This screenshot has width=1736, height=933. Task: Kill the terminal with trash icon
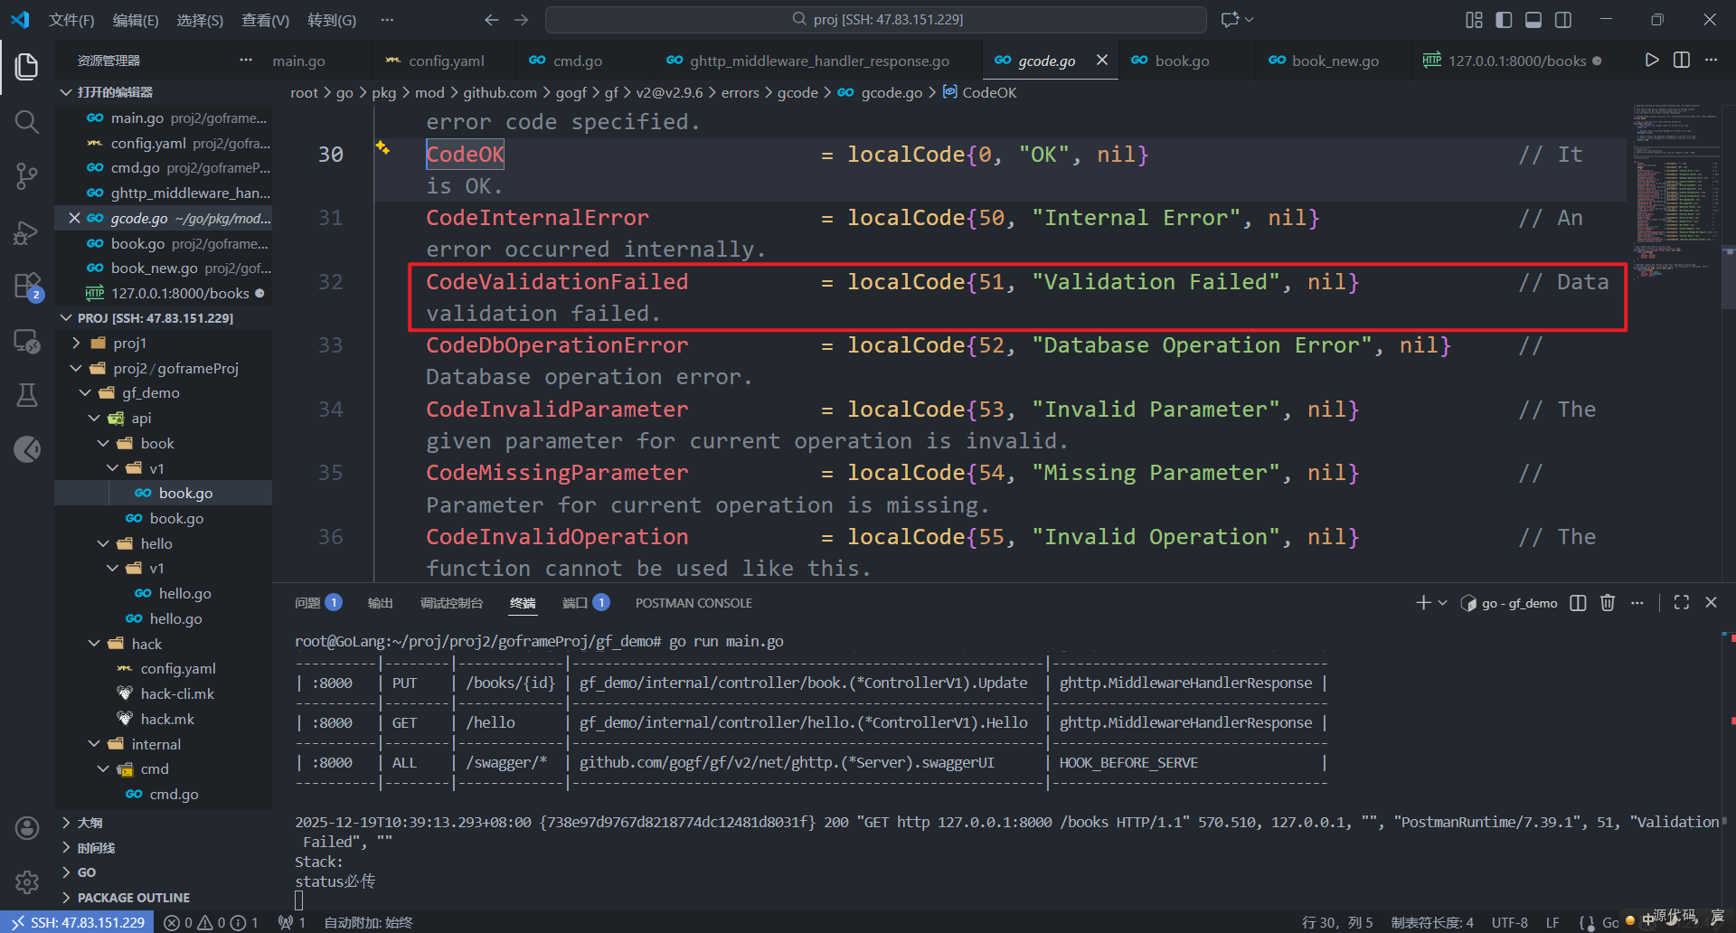click(1608, 603)
